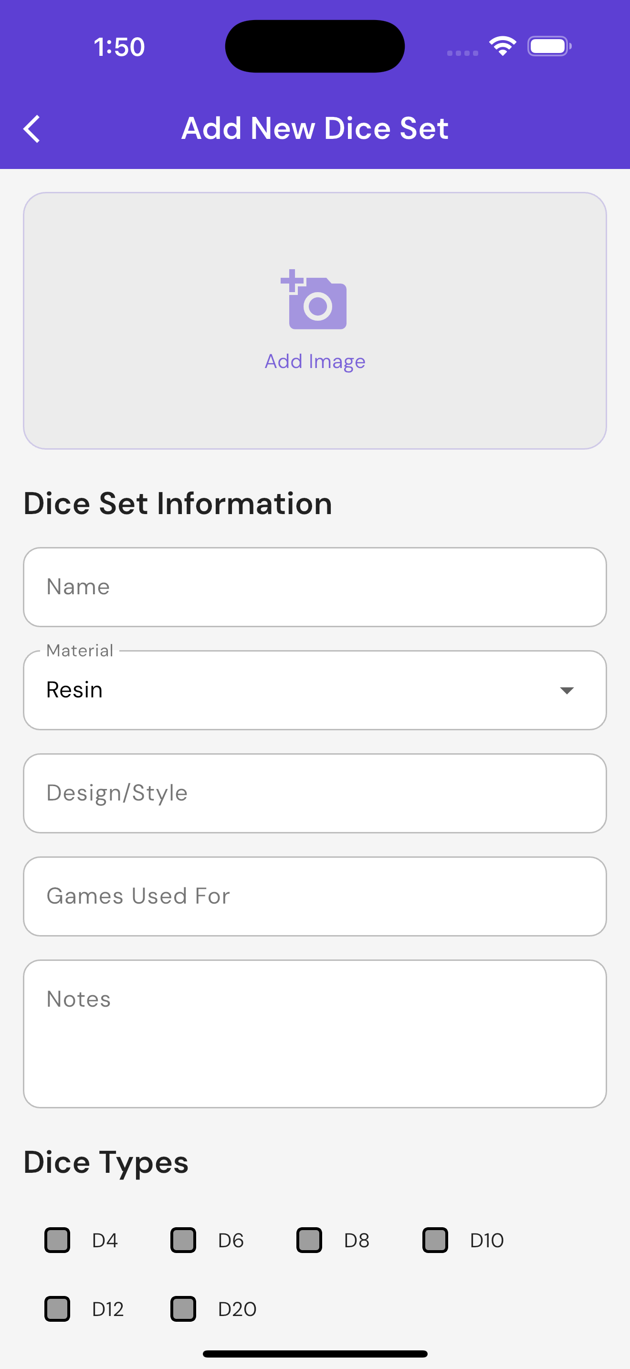This screenshot has width=630, height=1369.
Task: Click the add photo camera icon
Action: [x=314, y=299]
